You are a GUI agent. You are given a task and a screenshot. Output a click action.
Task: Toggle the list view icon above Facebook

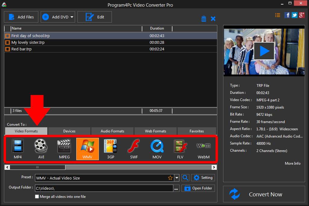[278, 15]
